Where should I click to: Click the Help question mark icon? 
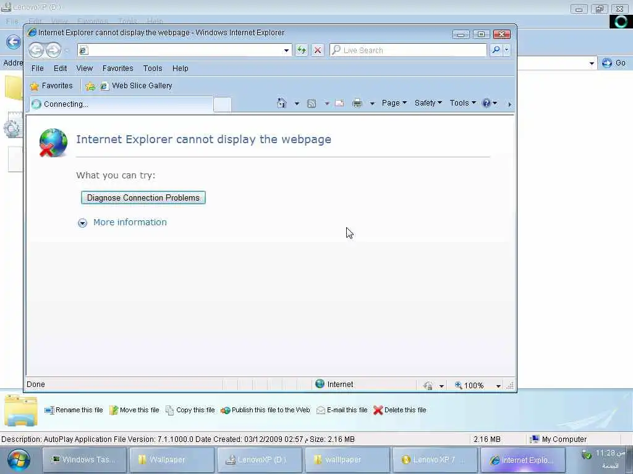point(486,103)
